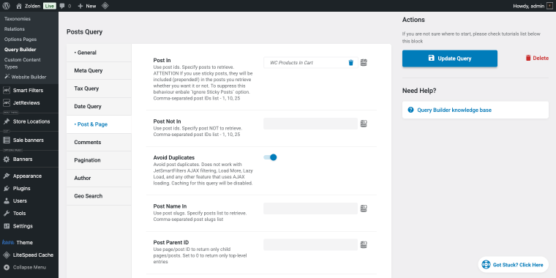Click the Post Parent ID input field
The width and height of the screenshot is (556, 278).
pyautogui.click(x=311, y=244)
